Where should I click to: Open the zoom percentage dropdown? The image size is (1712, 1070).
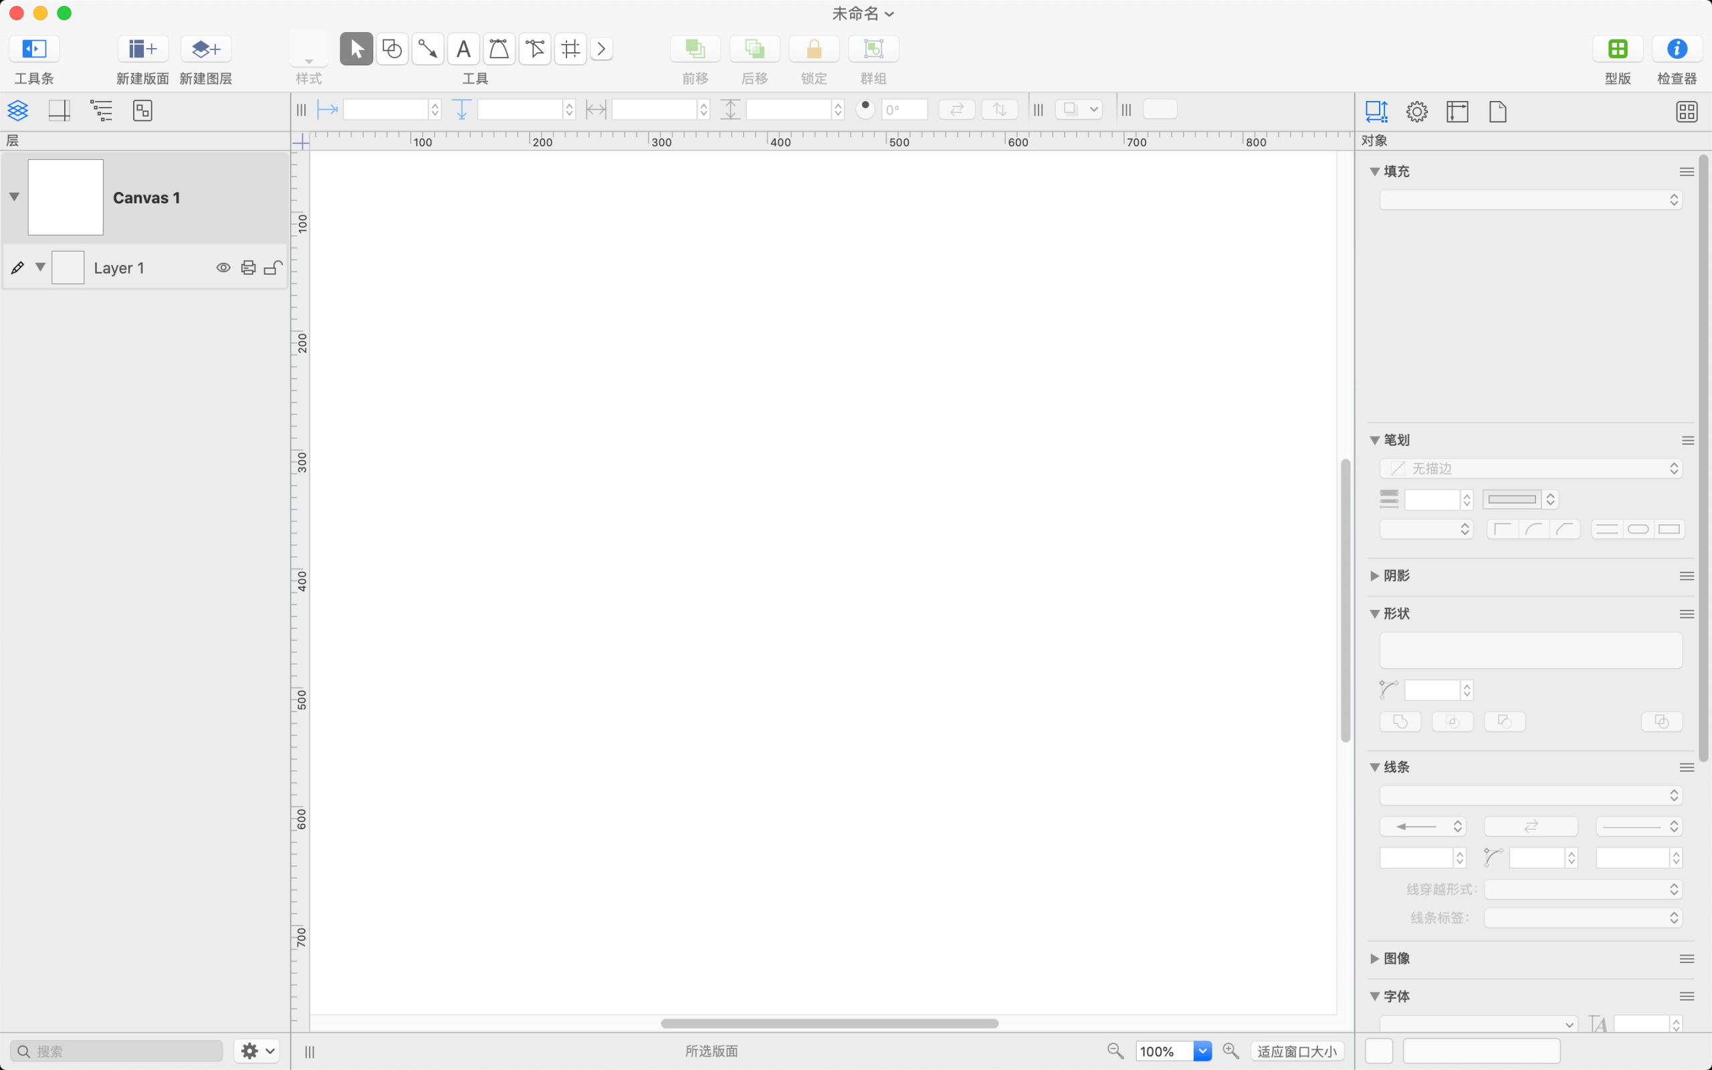pyautogui.click(x=1202, y=1051)
